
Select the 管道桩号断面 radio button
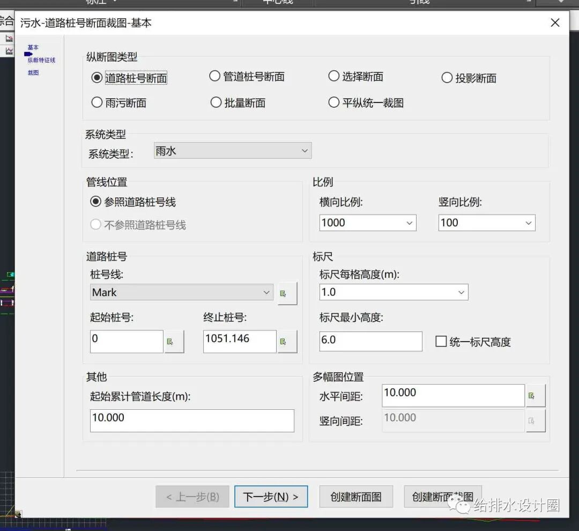pyautogui.click(x=214, y=76)
